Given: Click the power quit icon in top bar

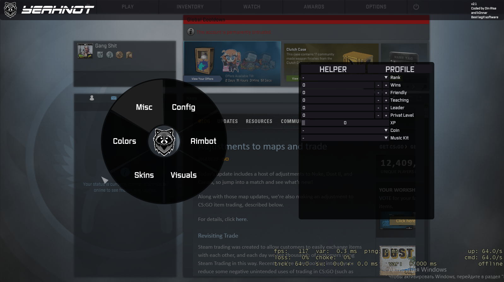Looking at the screenshot, I should click(x=416, y=7).
